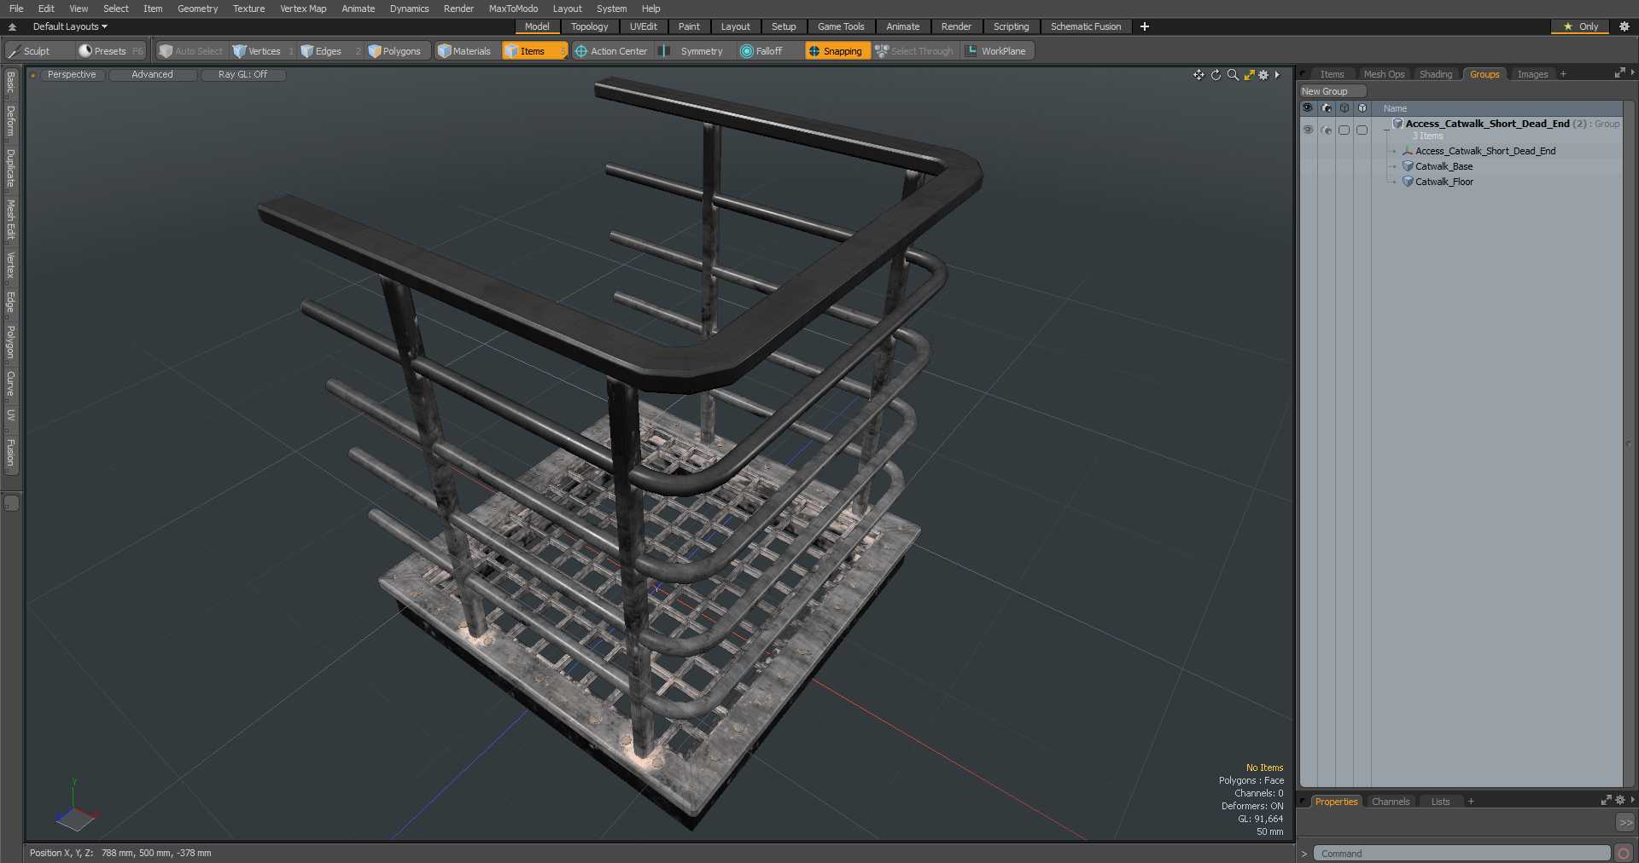1639x863 pixels.
Task: Switch to the Game Tools layout tab
Action: point(841,26)
